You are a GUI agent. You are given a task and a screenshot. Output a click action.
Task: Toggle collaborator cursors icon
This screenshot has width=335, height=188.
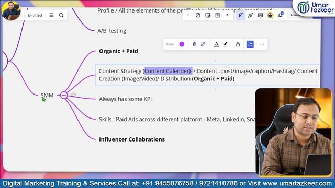coord(241,15)
